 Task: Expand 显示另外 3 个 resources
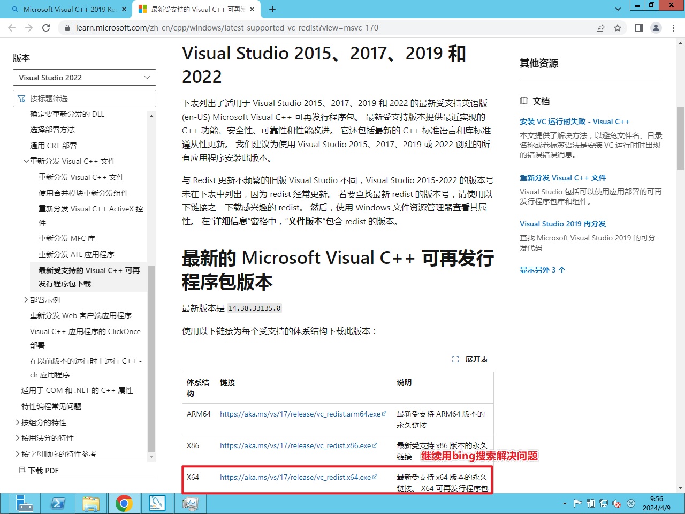click(542, 270)
